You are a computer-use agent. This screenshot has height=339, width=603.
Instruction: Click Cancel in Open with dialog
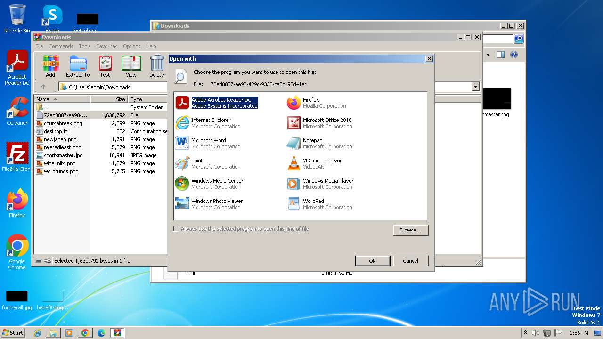410,261
